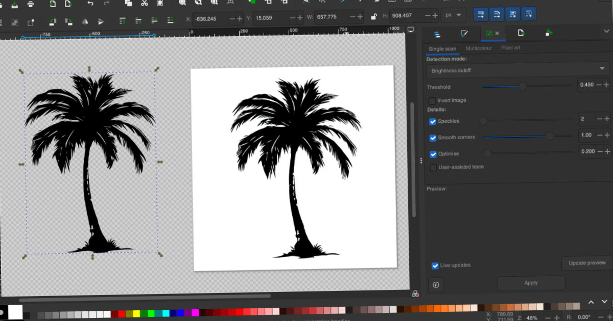Toggle move gradients with objects
This screenshot has width=613, height=321.
[512, 13]
